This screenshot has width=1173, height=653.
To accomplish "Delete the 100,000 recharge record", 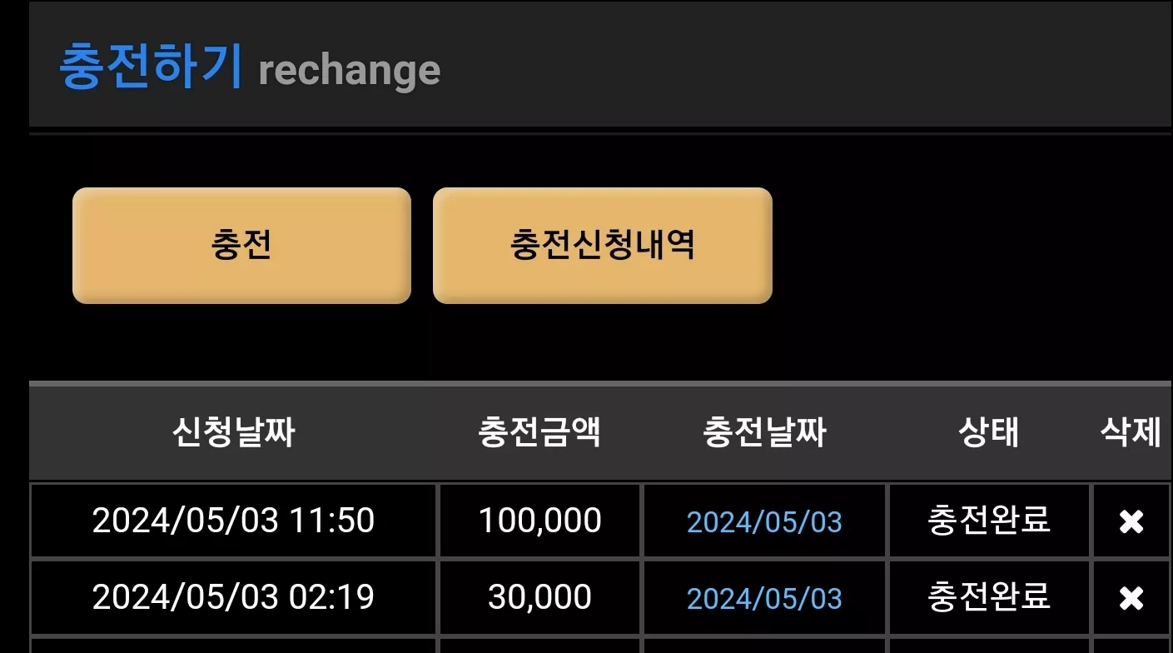I will pyautogui.click(x=1131, y=522).
